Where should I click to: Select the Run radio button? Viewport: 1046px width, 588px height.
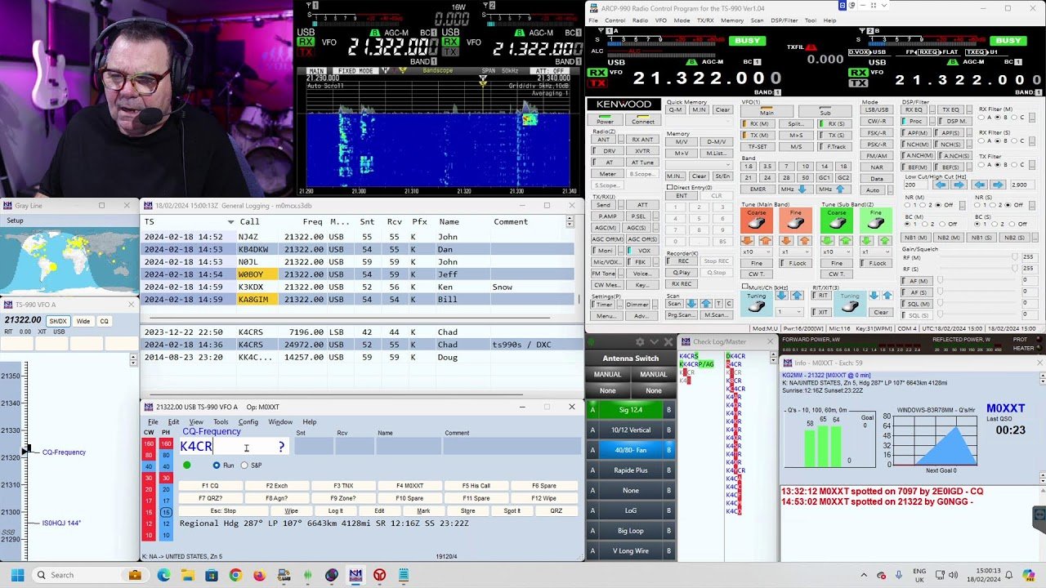point(217,465)
